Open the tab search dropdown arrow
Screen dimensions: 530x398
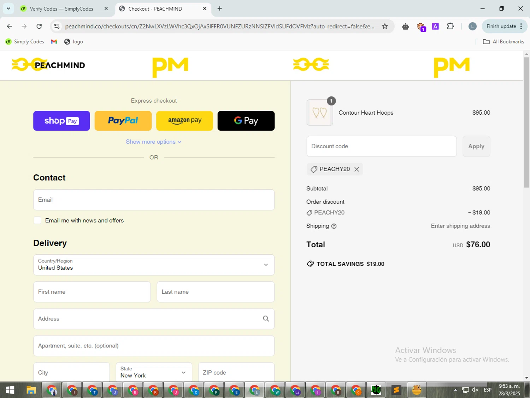8,8
